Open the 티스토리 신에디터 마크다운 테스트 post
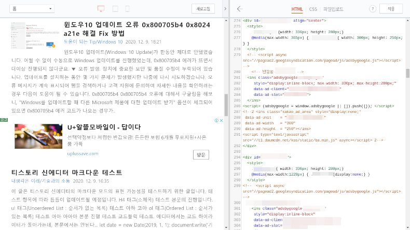 [x=66, y=172]
